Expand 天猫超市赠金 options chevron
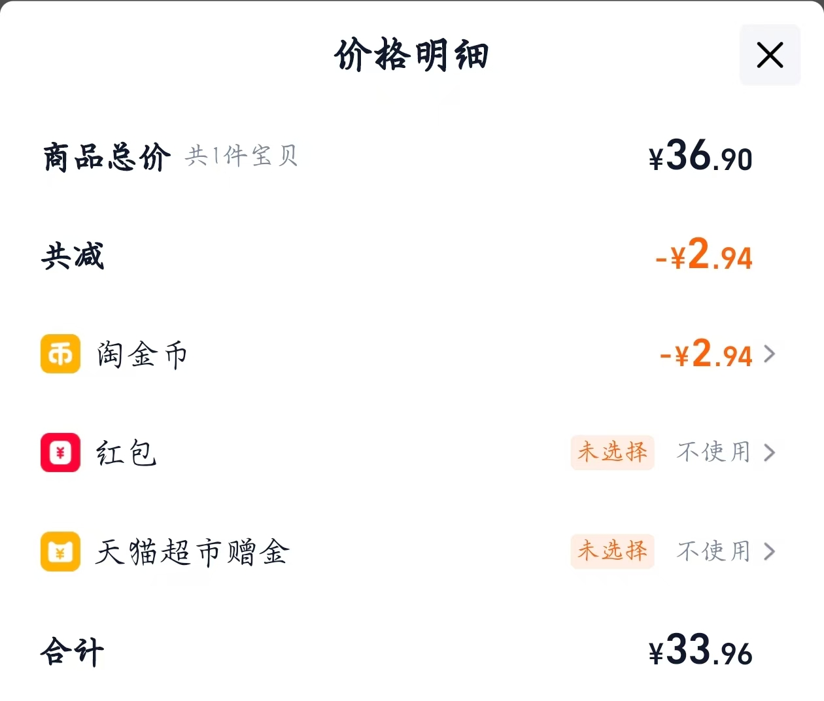This screenshot has height=701, width=824. 770,552
